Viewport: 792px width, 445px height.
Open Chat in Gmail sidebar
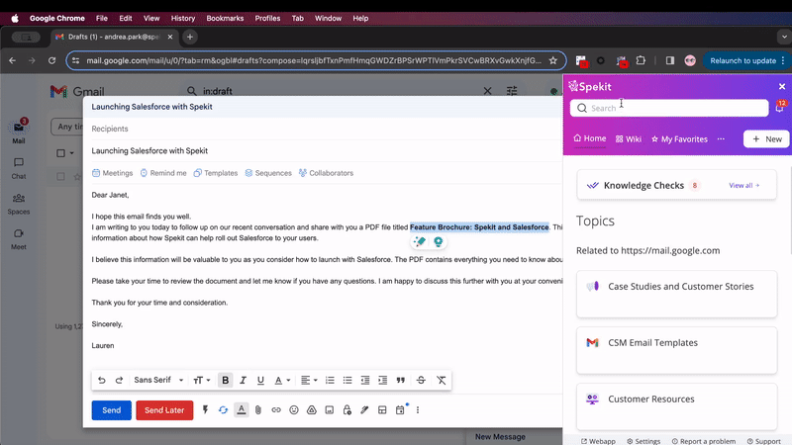19,168
